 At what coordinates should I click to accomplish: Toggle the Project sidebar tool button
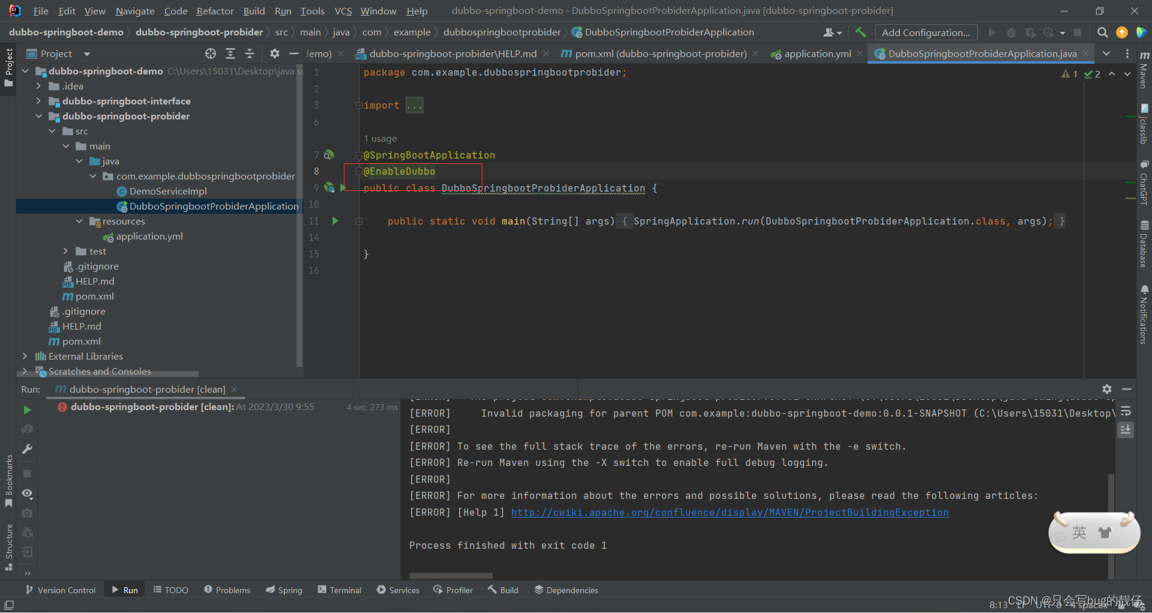pyautogui.click(x=8, y=67)
